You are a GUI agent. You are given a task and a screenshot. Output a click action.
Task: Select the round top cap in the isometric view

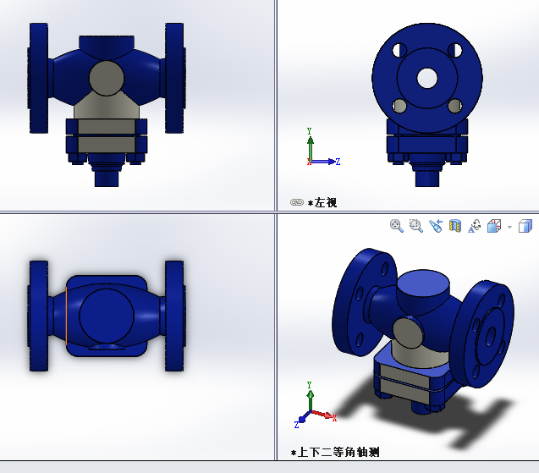tap(423, 283)
